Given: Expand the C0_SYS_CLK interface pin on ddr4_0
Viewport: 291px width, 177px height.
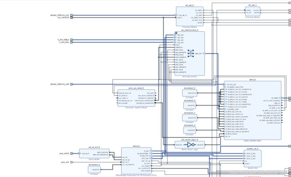Looking at the screenshot, I should click(x=225, y=84).
